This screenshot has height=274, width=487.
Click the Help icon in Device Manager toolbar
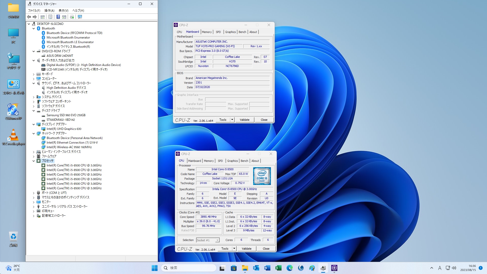(x=58, y=17)
